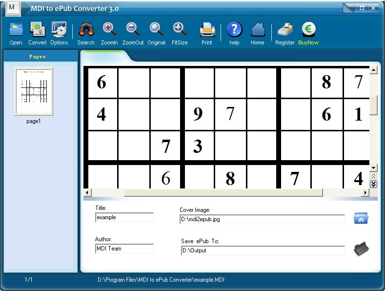Screen dimensions: 385x291
Task: Select the page1 thumbnail
Action: click(33, 92)
